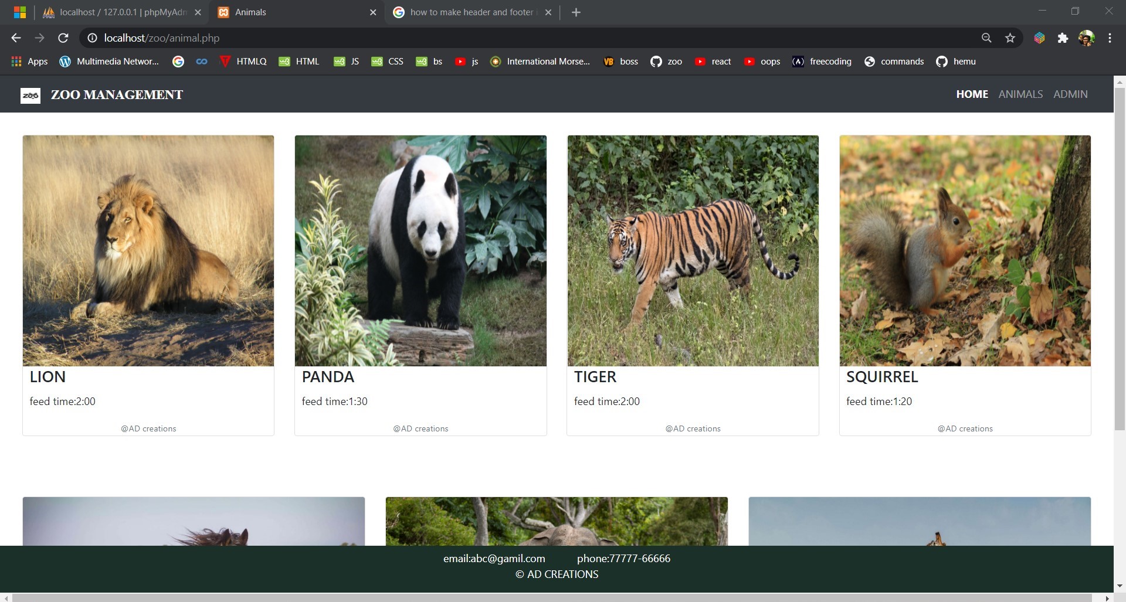The height and width of the screenshot is (602, 1126).
Task: Open the International Morse bookmark
Action: coord(540,61)
